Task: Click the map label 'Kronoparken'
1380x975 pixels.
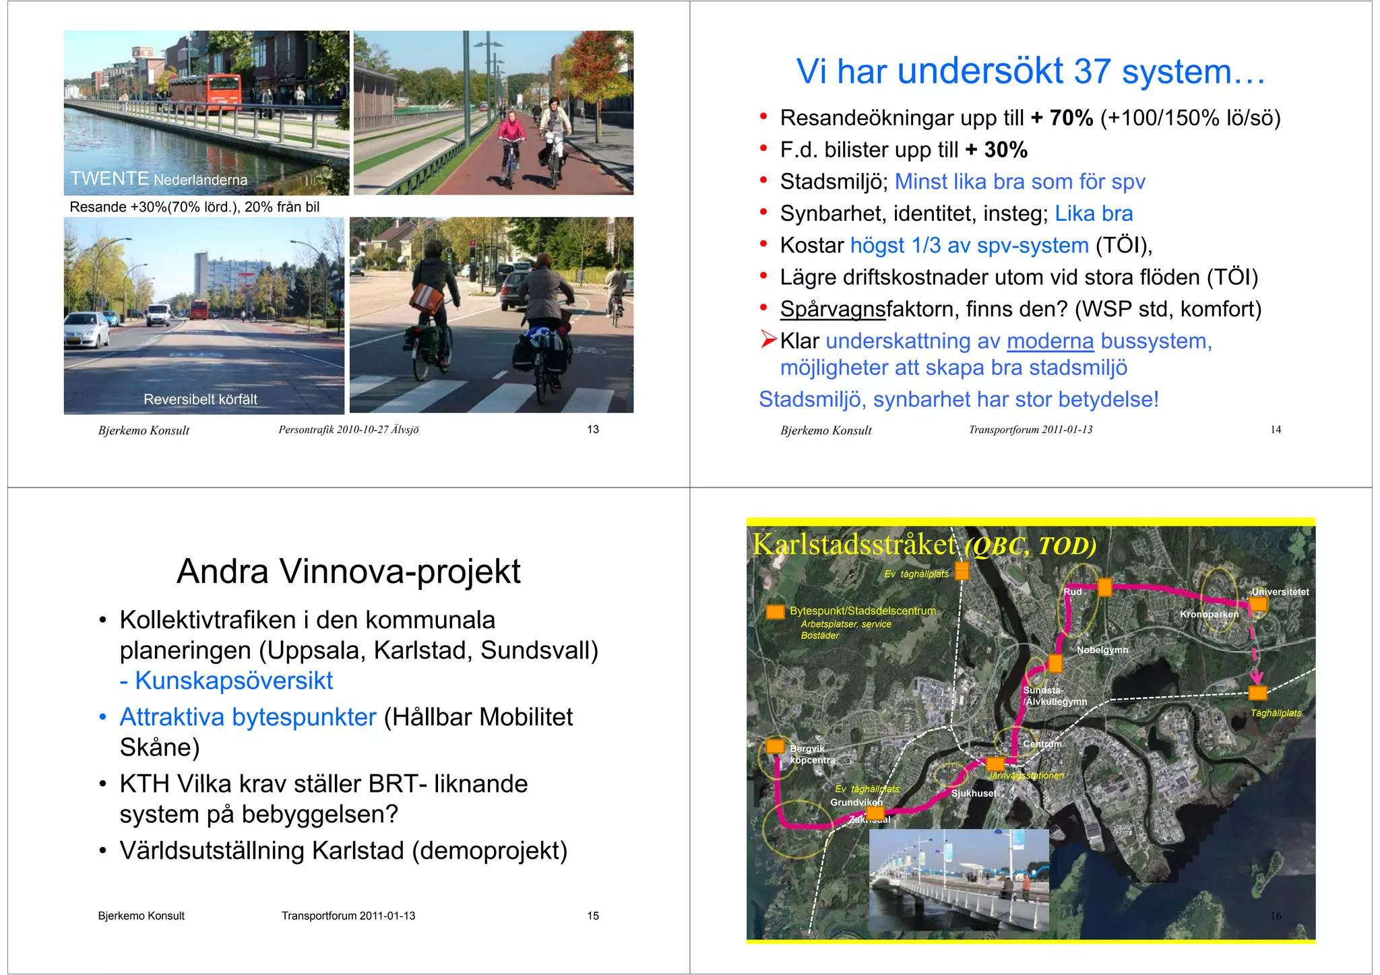Action: coord(1210,614)
